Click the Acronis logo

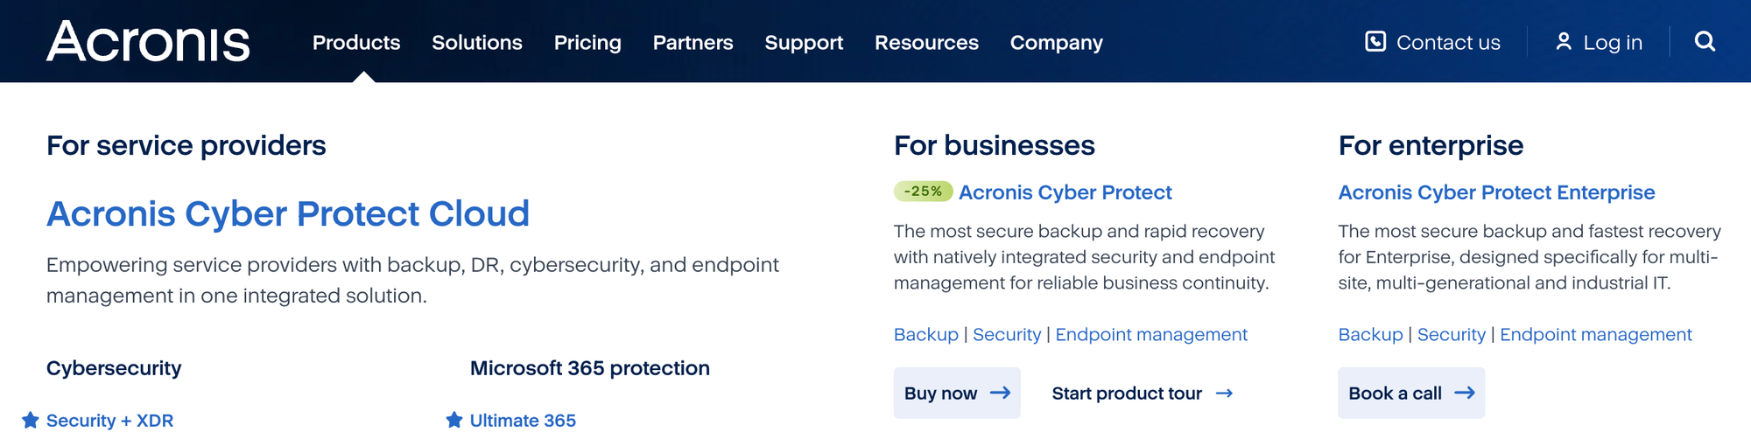(148, 42)
